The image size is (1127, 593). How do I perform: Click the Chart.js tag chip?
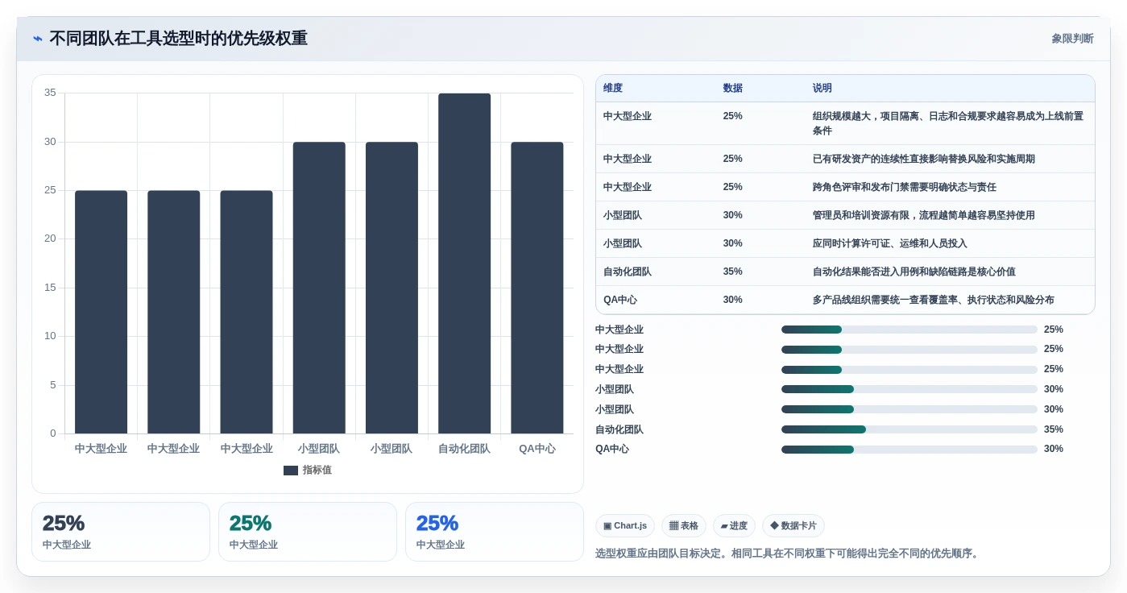coord(625,526)
